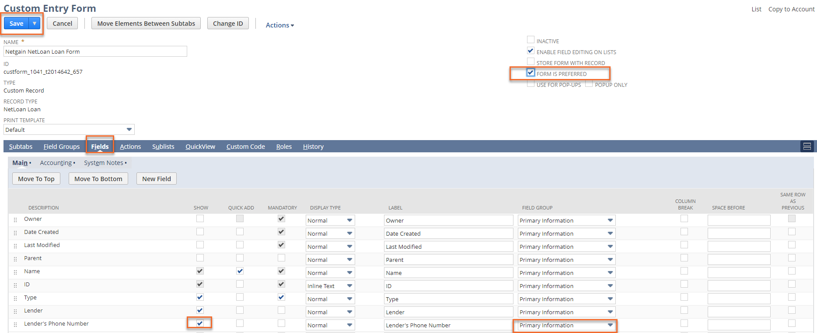Image resolution: width=817 pixels, height=333 pixels.
Task: Open Display Type dropdown for Owner row
Action: tap(330, 220)
